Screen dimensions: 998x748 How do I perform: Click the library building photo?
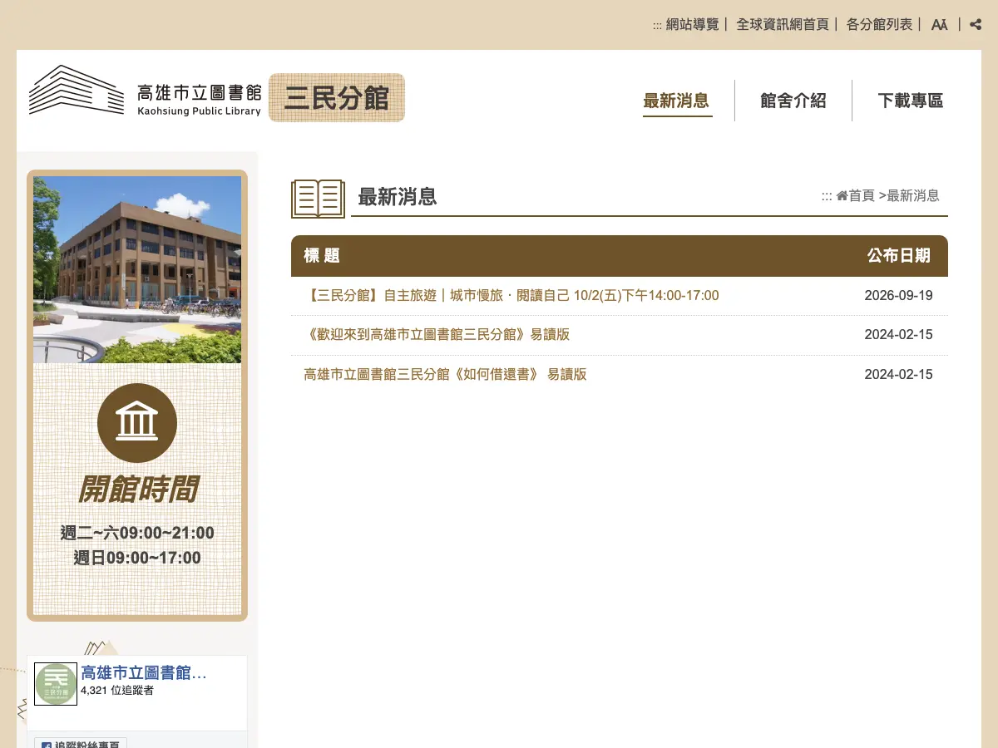pos(137,269)
